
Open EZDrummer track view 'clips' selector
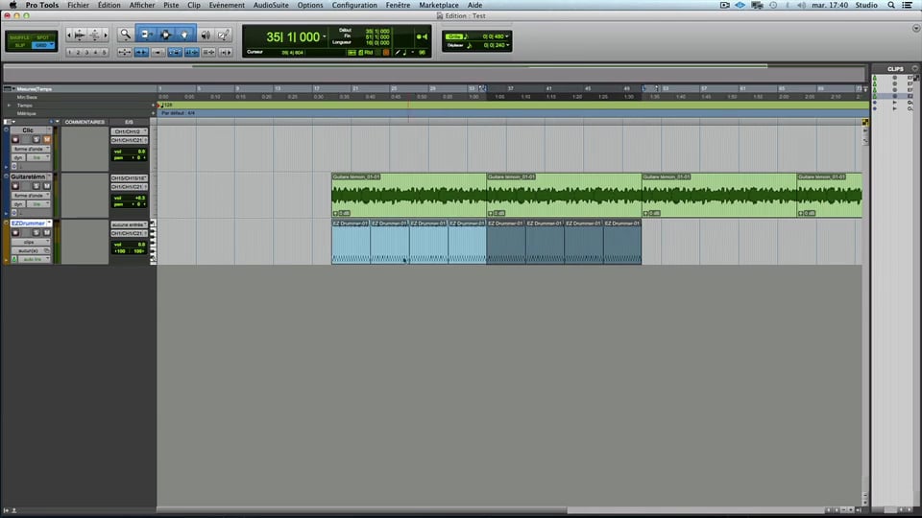31,242
